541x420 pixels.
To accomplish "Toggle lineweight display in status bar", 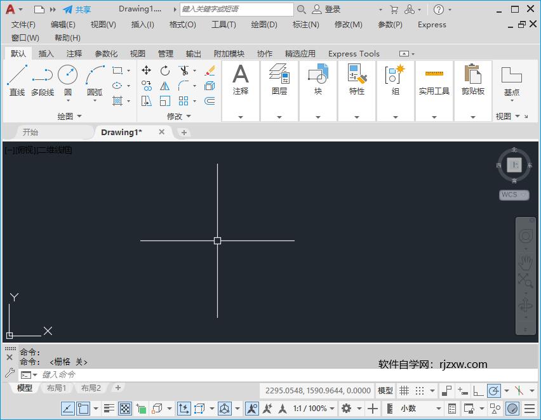I will point(109,409).
